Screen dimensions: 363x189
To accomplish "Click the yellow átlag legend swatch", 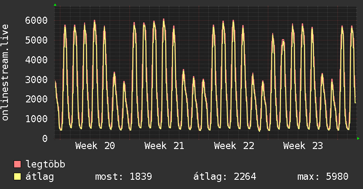I will pyautogui.click(x=17, y=177).
